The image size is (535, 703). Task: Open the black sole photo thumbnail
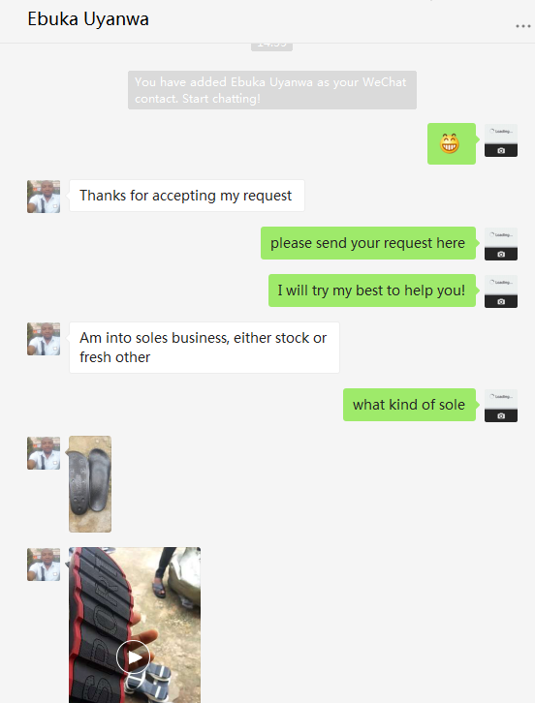pos(90,484)
